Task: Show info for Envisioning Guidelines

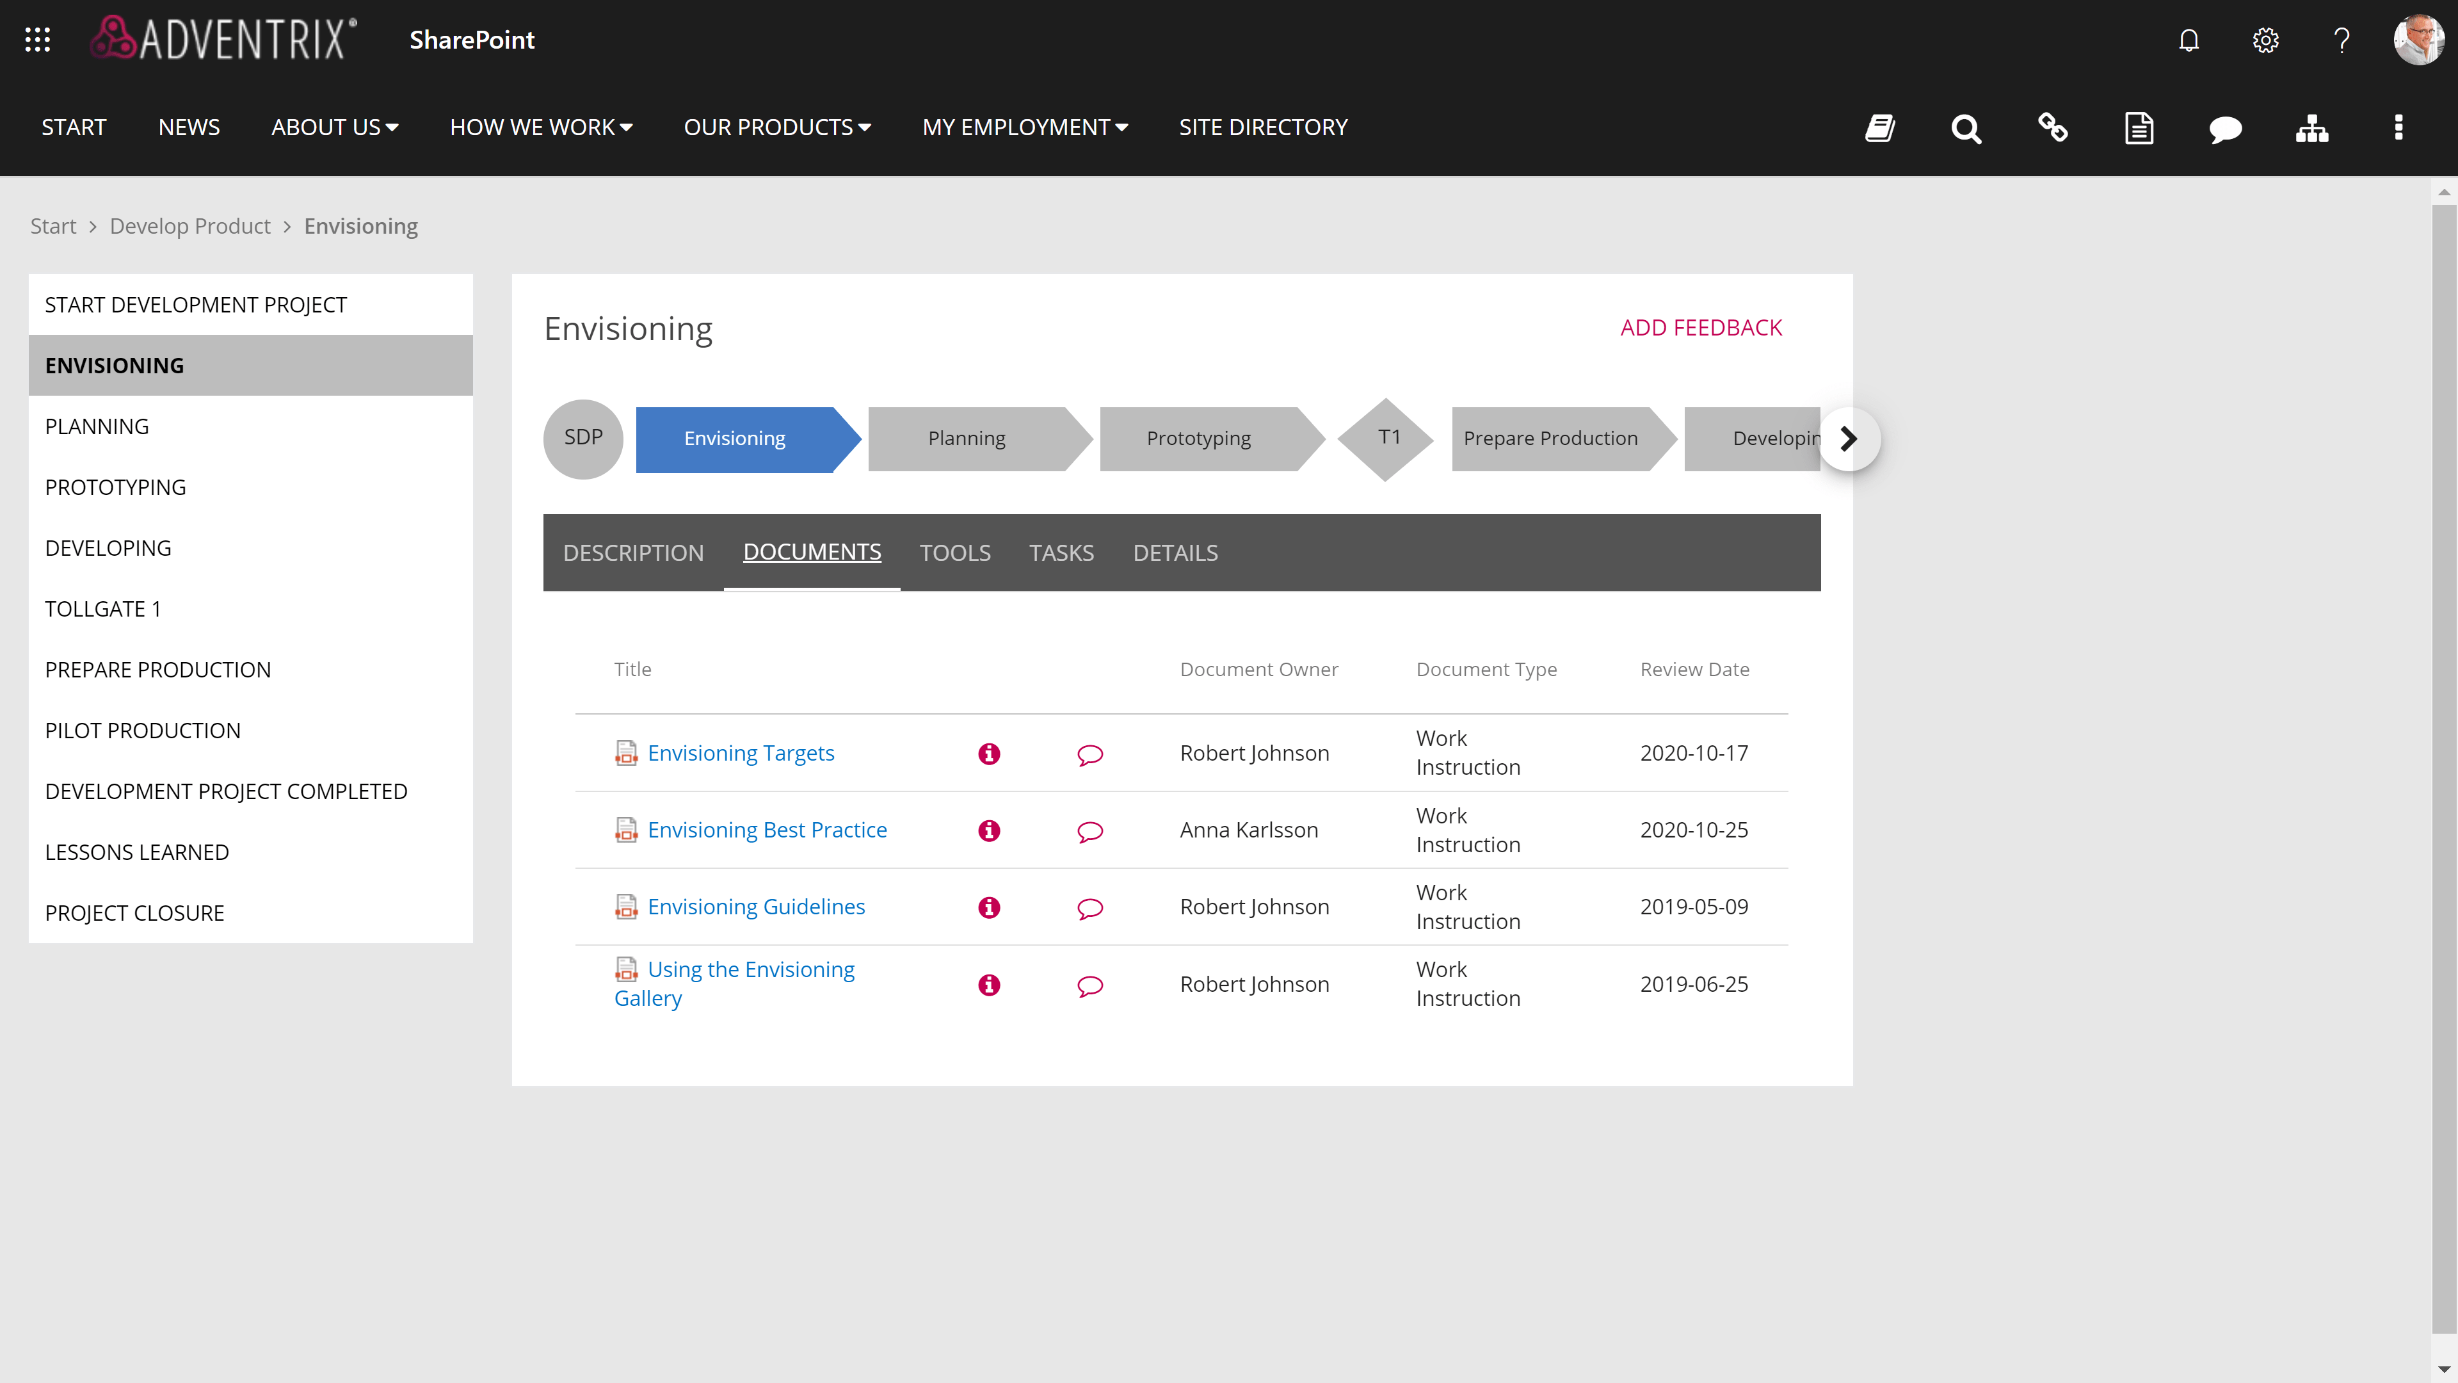Action: 990,907
